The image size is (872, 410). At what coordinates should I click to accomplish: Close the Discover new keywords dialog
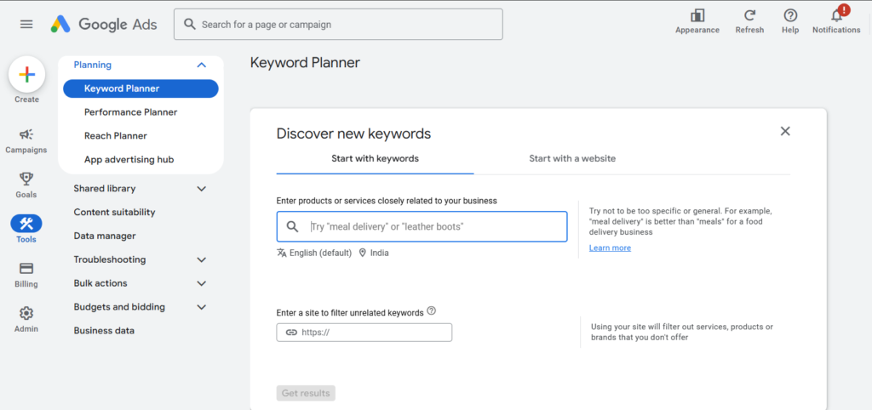point(784,131)
